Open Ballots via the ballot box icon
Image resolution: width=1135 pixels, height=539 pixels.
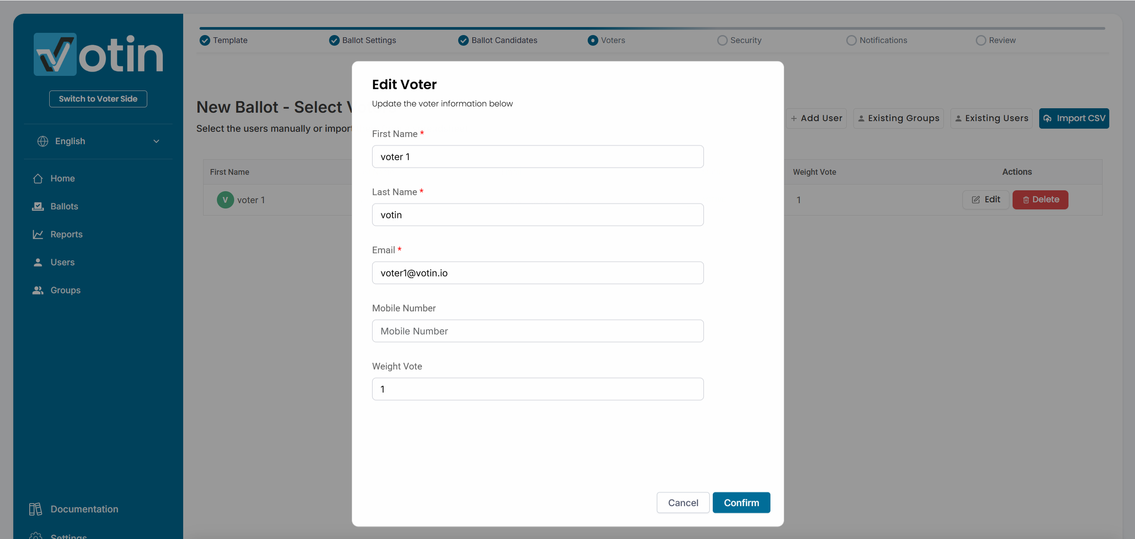[38, 206]
